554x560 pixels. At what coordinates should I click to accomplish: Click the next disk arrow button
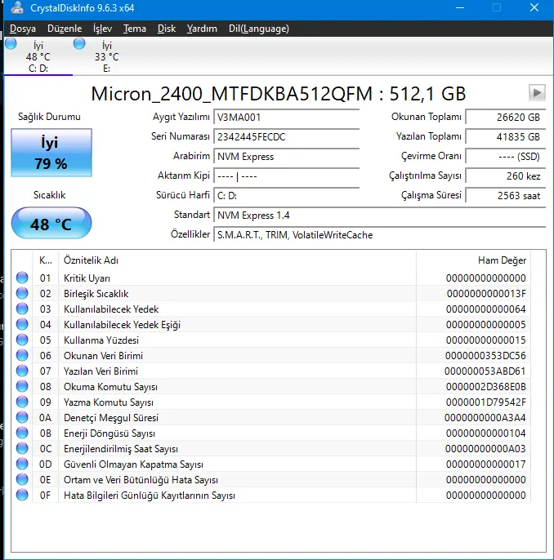click(x=537, y=93)
